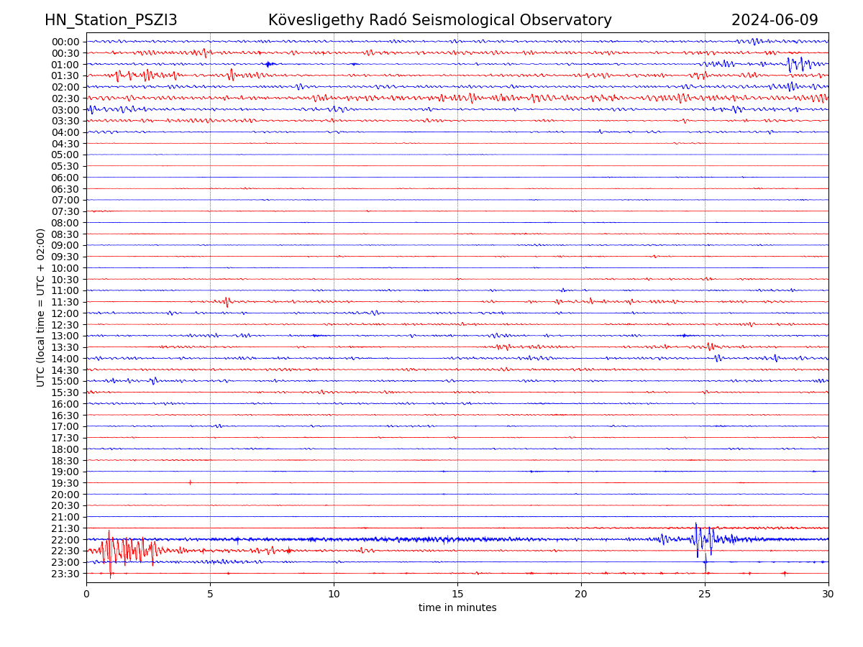Select the small red spike on the 19:30 trace
This screenshot has width=863, height=647.
[x=190, y=482]
